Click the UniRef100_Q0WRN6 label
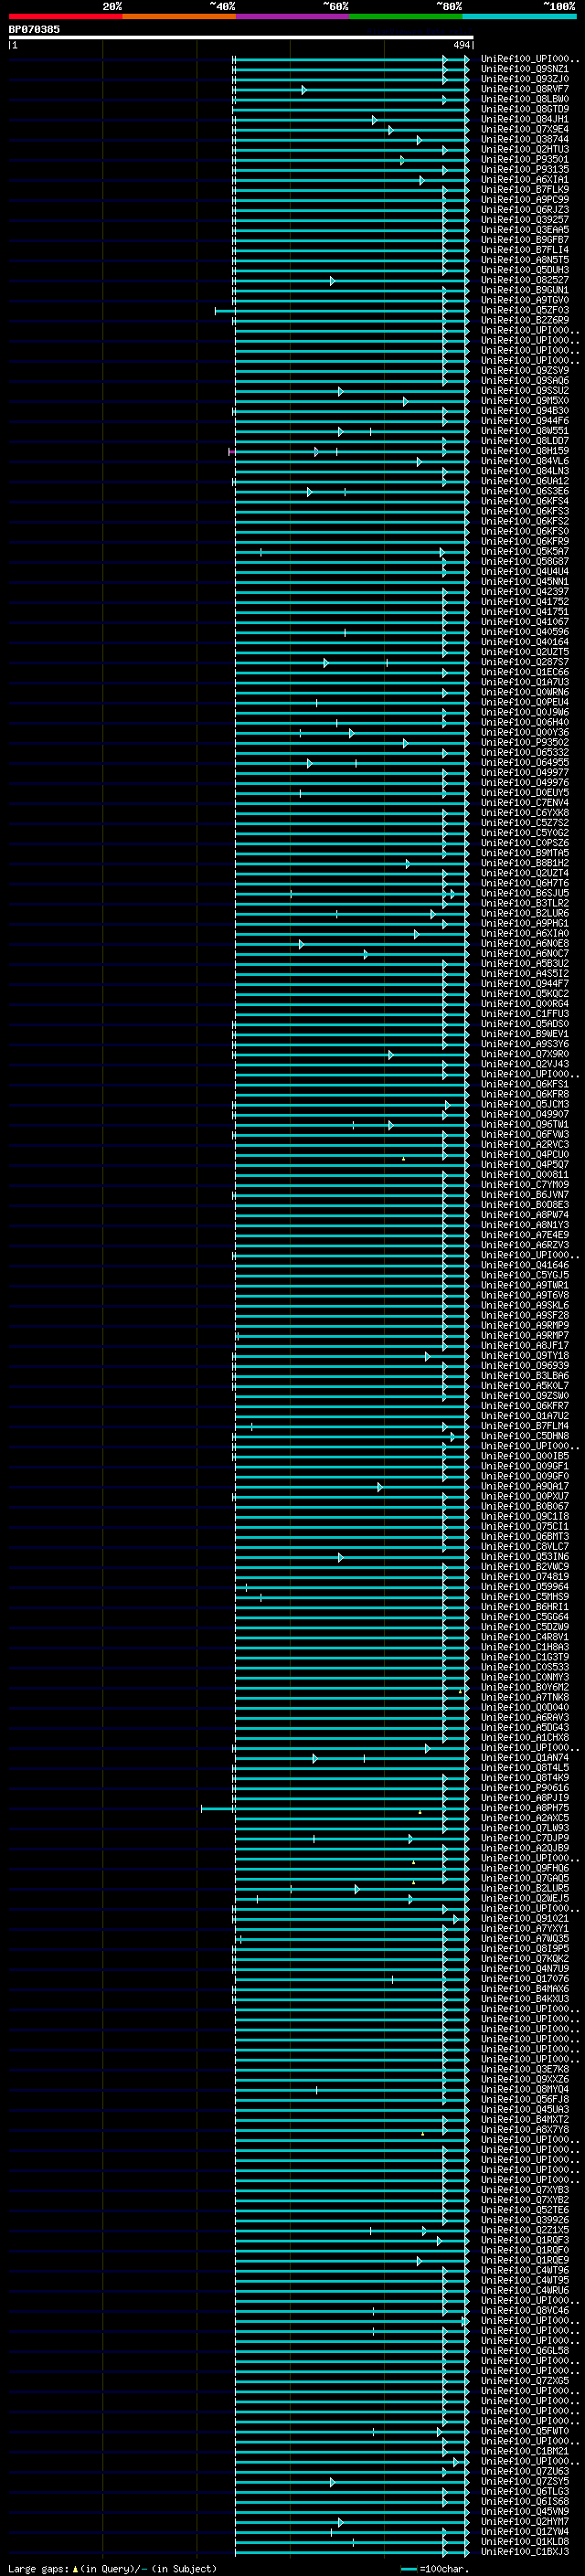Viewport: 585px width, 2576px height. 525,692
